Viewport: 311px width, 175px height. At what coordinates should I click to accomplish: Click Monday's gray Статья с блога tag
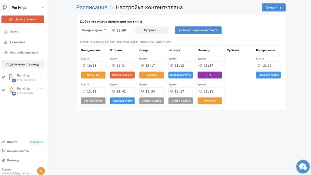[x=93, y=101]
